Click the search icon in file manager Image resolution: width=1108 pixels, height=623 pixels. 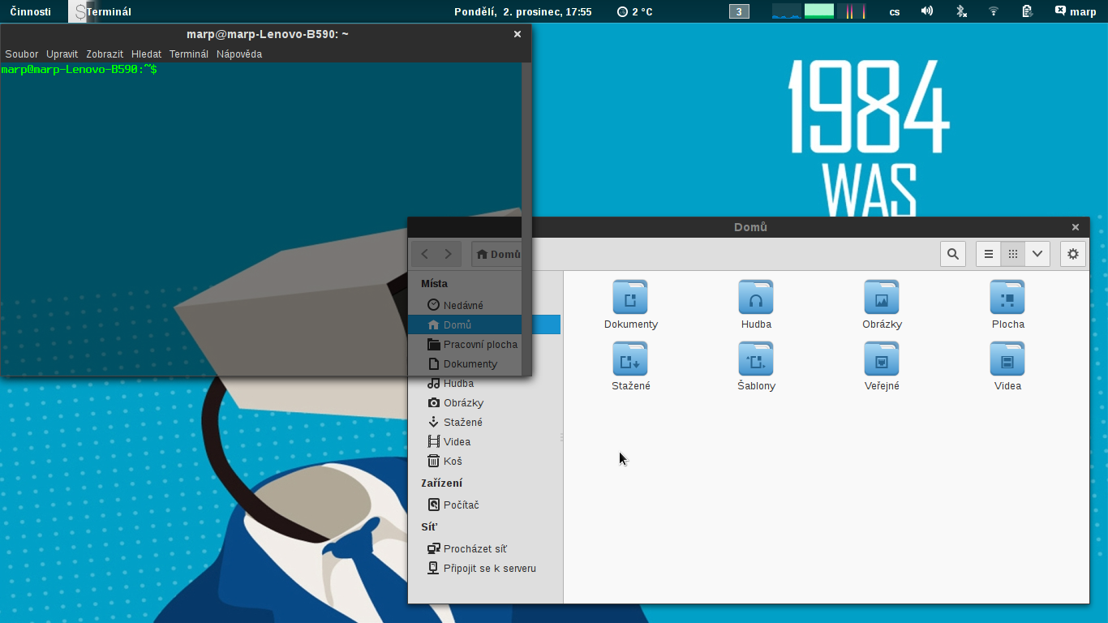point(953,254)
